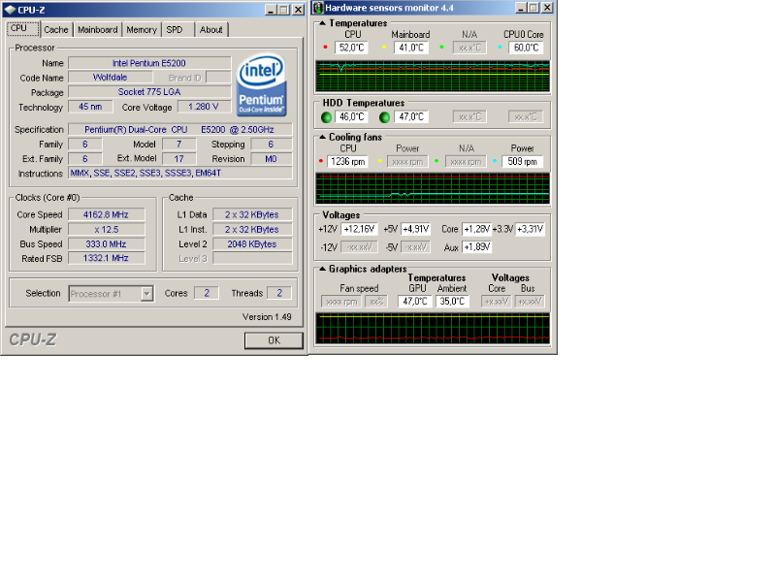Click the specification Pentium(R) Dual-Core CPU field

coord(180,129)
